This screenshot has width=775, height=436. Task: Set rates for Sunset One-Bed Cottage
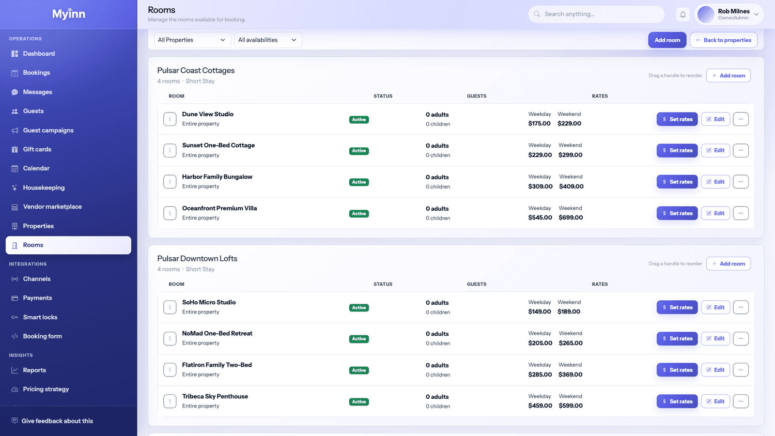coord(677,151)
